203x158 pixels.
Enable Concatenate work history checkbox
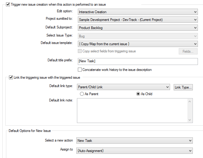pos(80,70)
